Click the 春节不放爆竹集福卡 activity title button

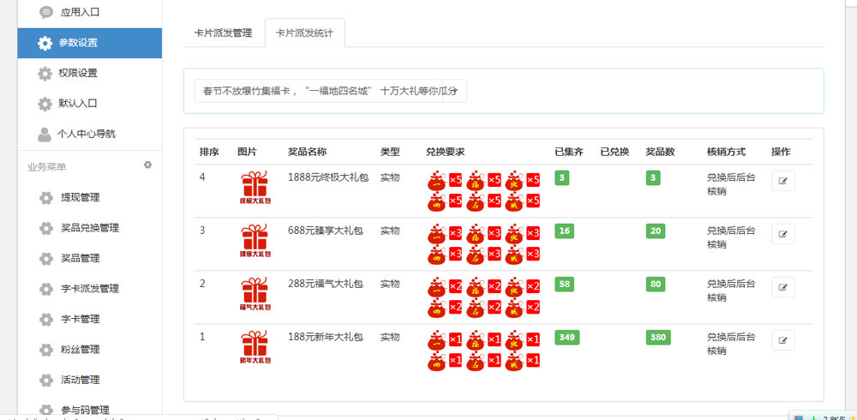pos(330,91)
